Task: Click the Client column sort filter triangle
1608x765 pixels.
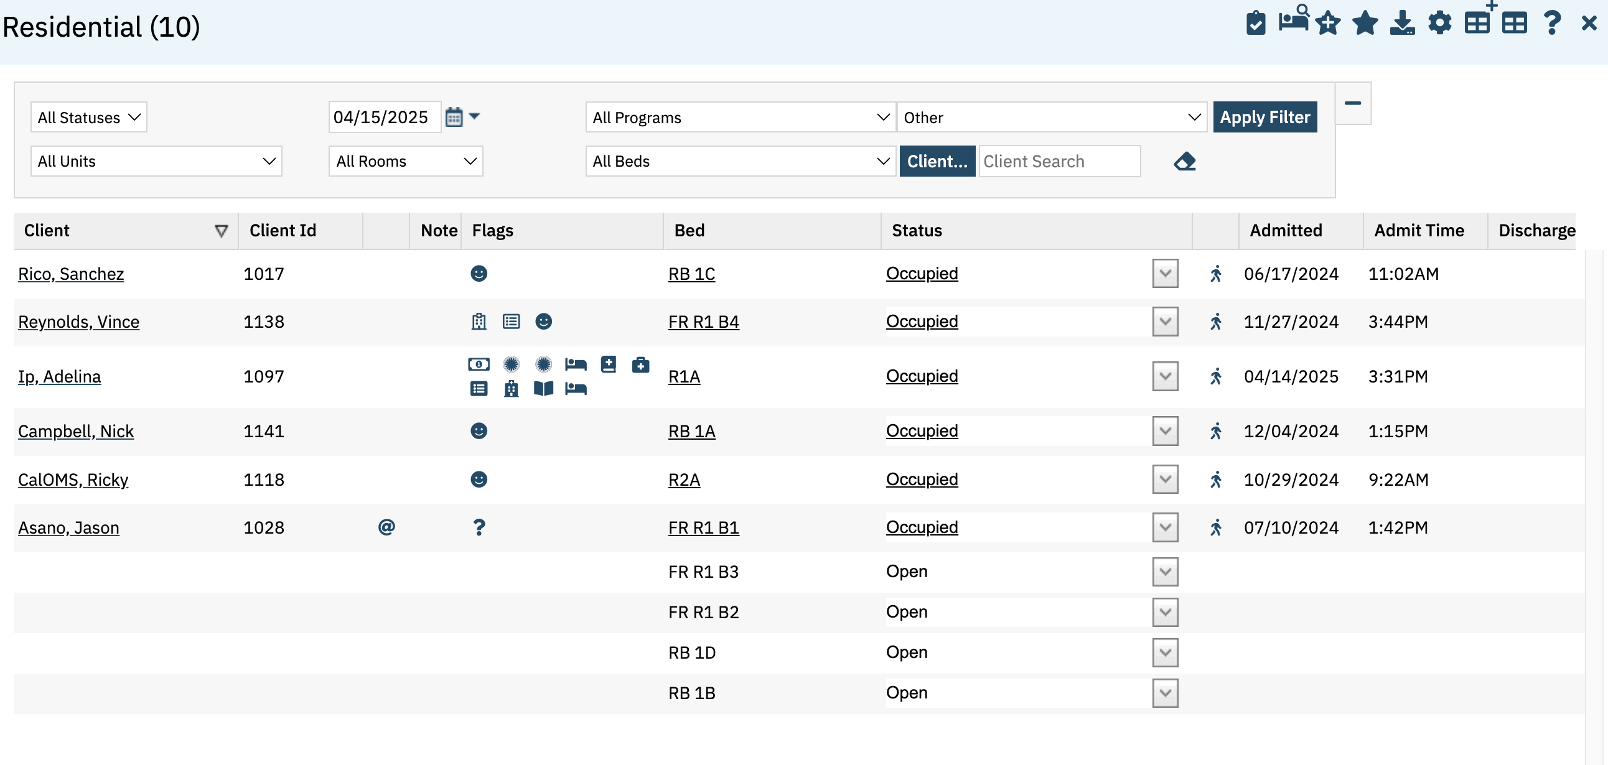Action: pyautogui.click(x=221, y=231)
